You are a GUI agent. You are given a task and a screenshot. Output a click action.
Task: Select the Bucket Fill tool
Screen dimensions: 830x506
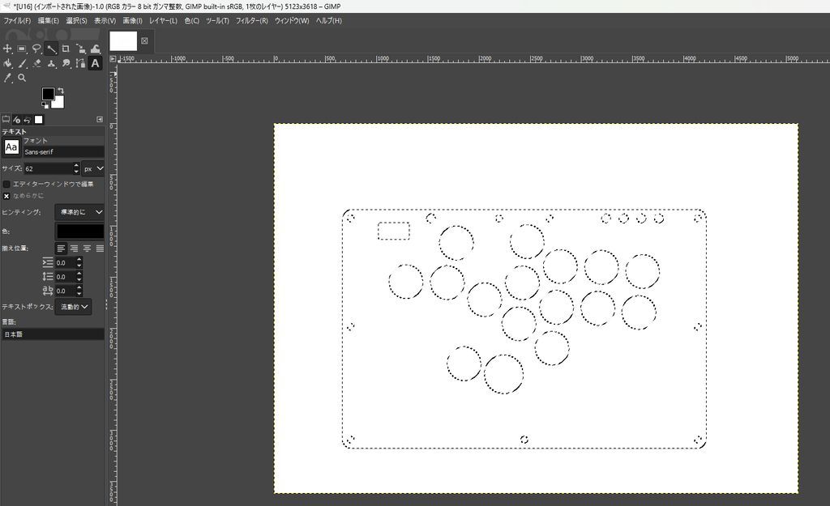click(7, 63)
